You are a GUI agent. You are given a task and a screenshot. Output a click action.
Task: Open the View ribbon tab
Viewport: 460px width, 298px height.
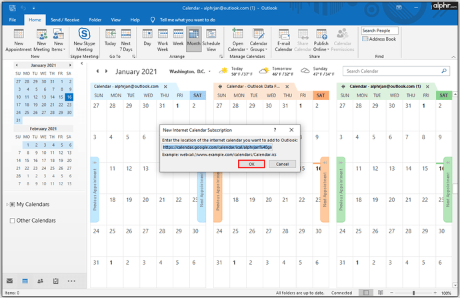click(115, 20)
